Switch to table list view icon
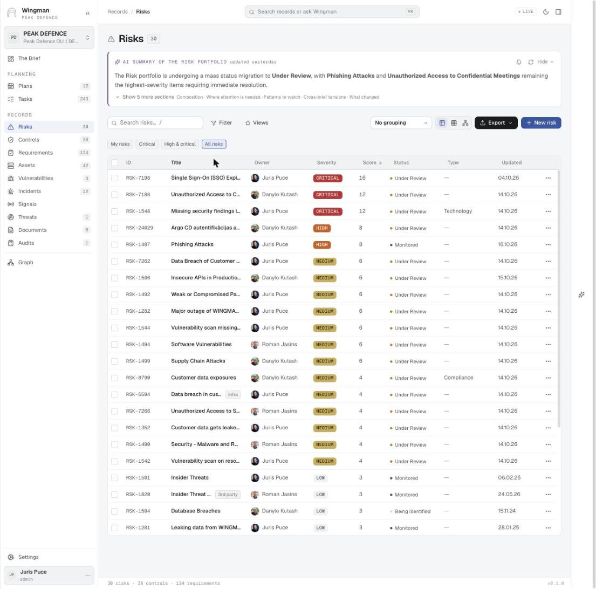The height and width of the screenshot is (589, 596). click(x=442, y=123)
